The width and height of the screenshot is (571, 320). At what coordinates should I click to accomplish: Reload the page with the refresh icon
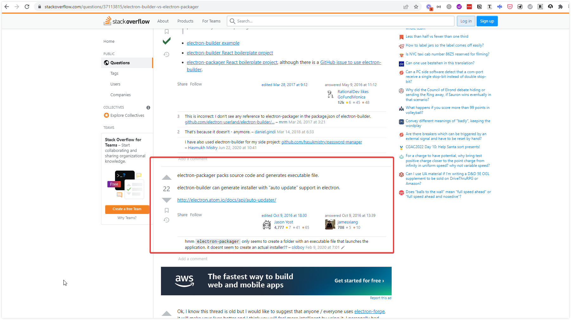click(x=27, y=7)
